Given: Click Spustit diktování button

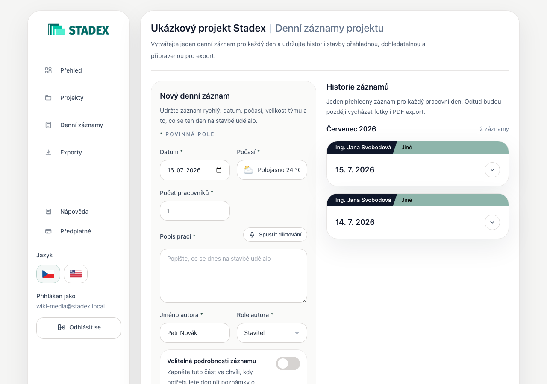Looking at the screenshot, I should pyautogui.click(x=275, y=235).
